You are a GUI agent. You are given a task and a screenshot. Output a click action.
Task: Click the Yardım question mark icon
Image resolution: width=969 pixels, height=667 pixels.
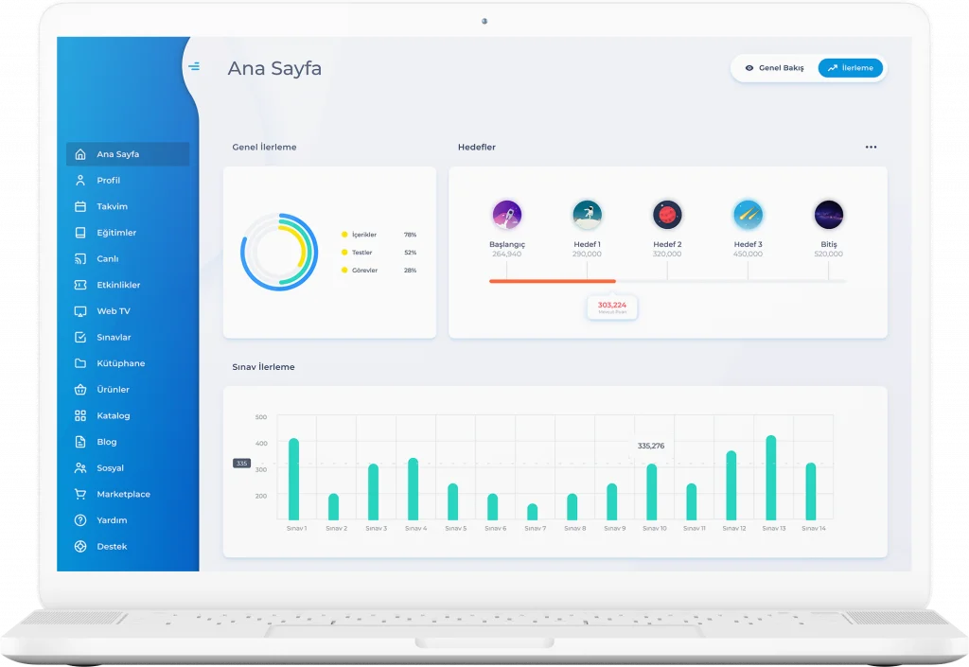[80, 520]
